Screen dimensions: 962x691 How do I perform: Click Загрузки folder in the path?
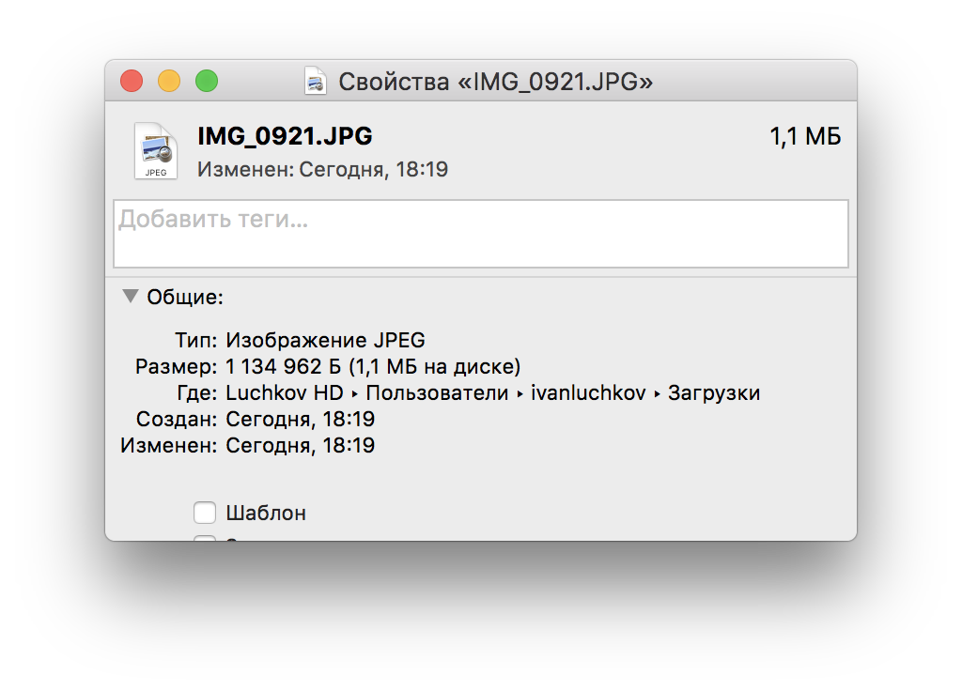coord(714,393)
